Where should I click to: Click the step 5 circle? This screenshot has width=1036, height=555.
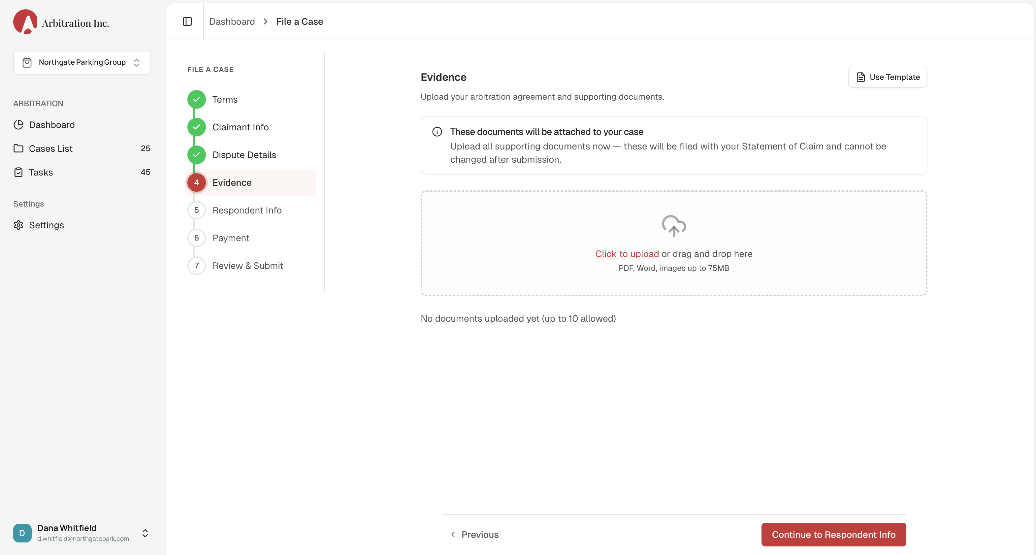197,210
